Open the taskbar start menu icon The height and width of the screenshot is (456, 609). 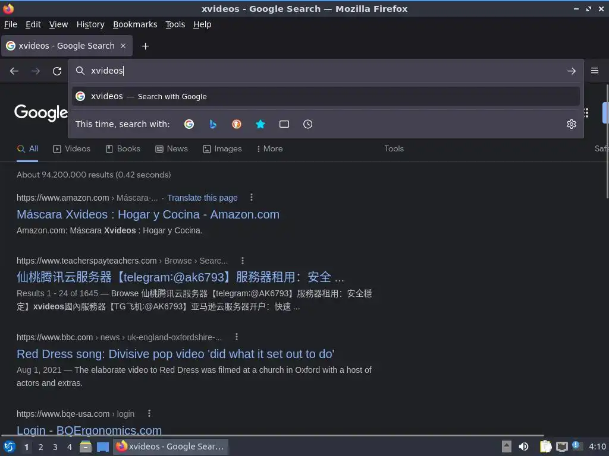pyautogui.click(x=9, y=446)
